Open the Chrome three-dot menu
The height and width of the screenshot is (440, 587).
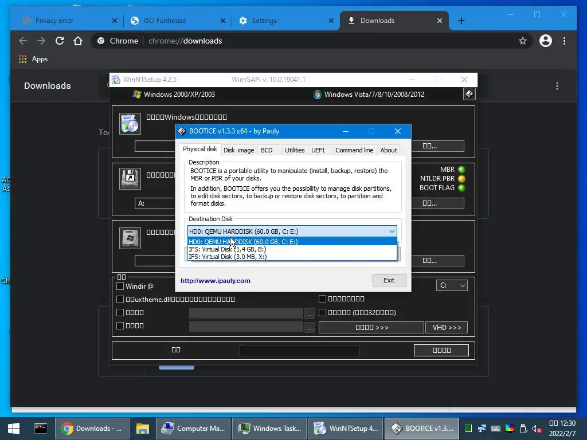[564, 41]
